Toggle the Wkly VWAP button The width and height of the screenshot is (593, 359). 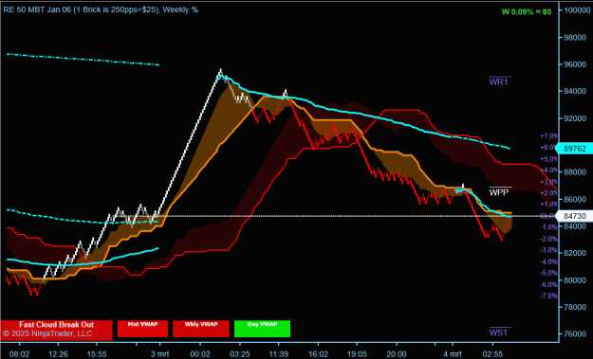[201, 329]
